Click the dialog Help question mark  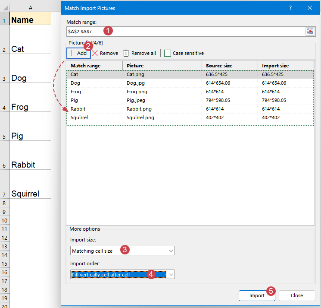[x=290, y=8]
